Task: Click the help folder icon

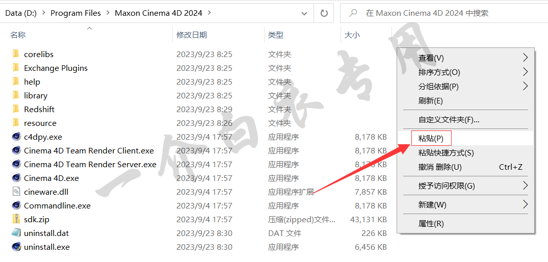Action: click(16, 82)
